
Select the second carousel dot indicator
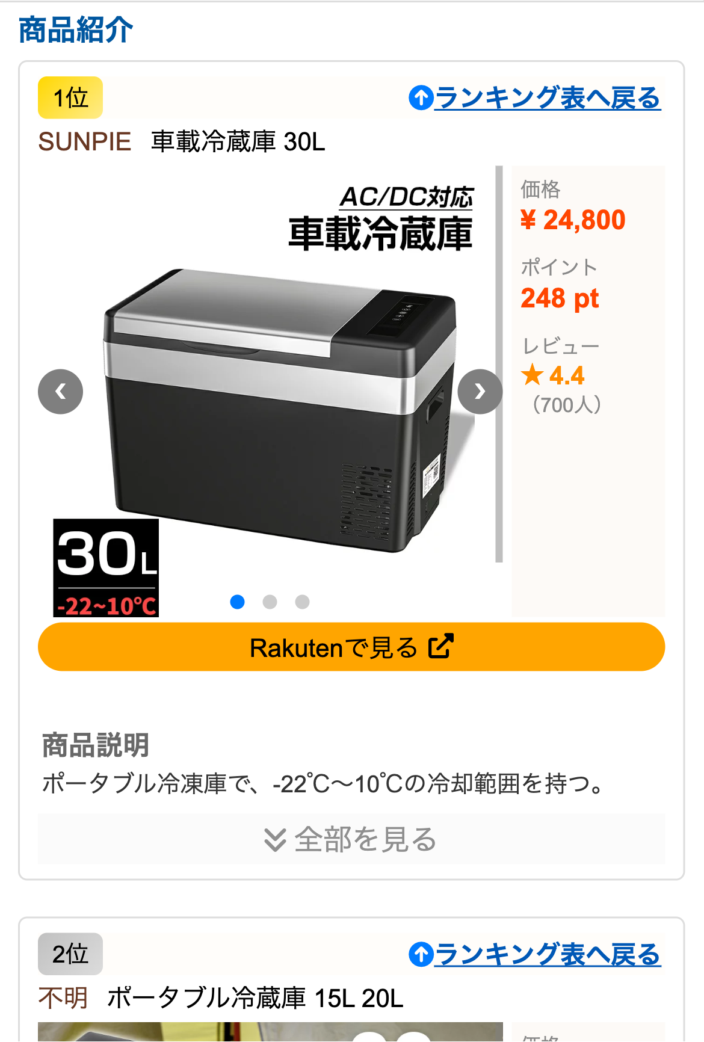point(270,602)
